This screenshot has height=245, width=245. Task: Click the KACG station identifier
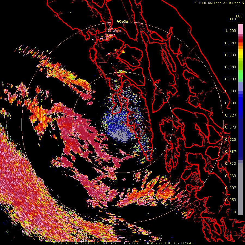pos(152,243)
